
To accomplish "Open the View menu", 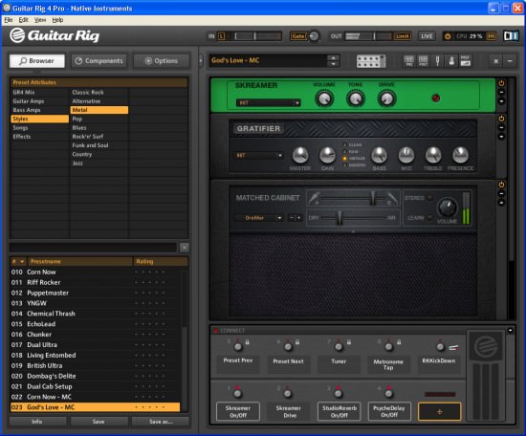I will 40,20.
